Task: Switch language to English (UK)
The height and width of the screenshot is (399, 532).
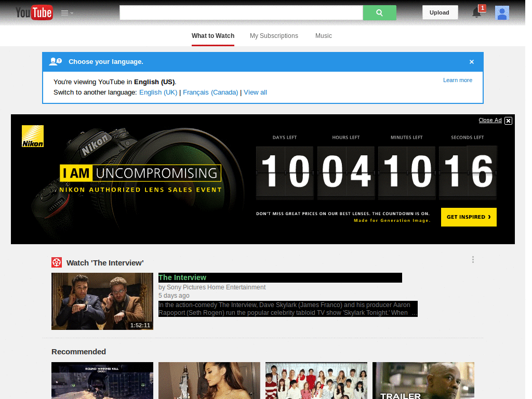Action: click(x=158, y=92)
